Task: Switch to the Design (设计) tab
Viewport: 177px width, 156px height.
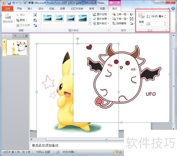Action: (41, 8)
